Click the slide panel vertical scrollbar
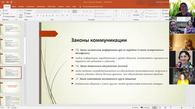 tap(25, 51)
